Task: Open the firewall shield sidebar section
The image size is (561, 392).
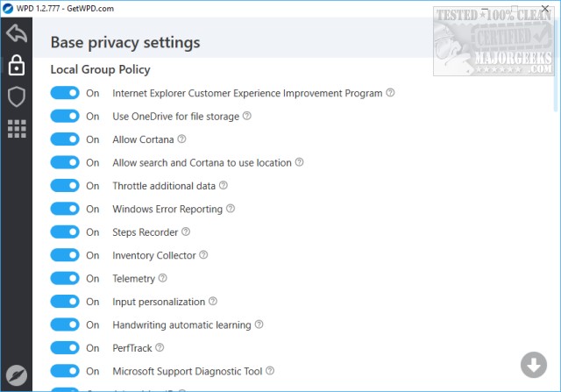Action: coord(16,97)
